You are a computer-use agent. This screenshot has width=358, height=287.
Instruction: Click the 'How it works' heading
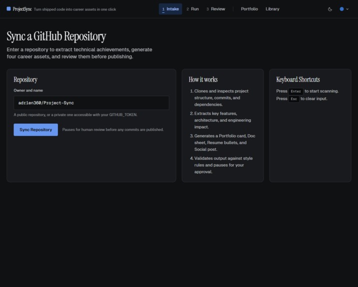203,79
